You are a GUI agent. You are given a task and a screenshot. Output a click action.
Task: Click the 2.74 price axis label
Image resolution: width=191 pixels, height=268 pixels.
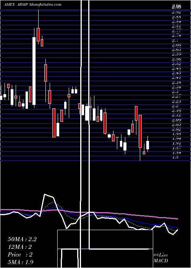coord(176,36)
